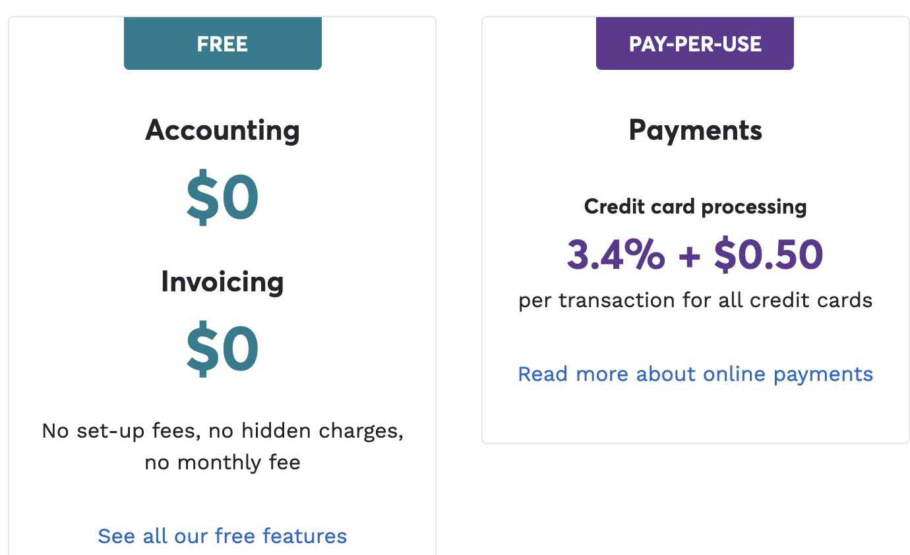Select the teal FREE plan badge

[x=223, y=44]
